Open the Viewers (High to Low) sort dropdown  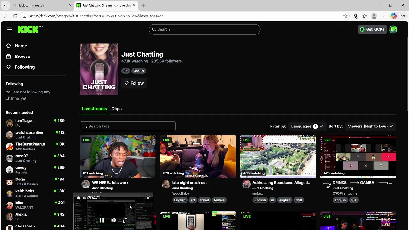pyautogui.click(x=370, y=126)
